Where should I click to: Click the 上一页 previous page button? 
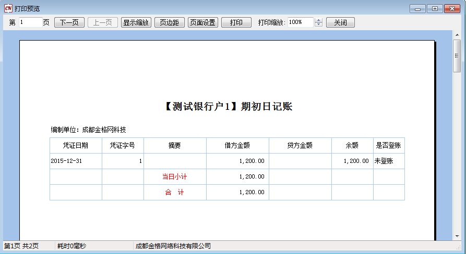click(102, 23)
